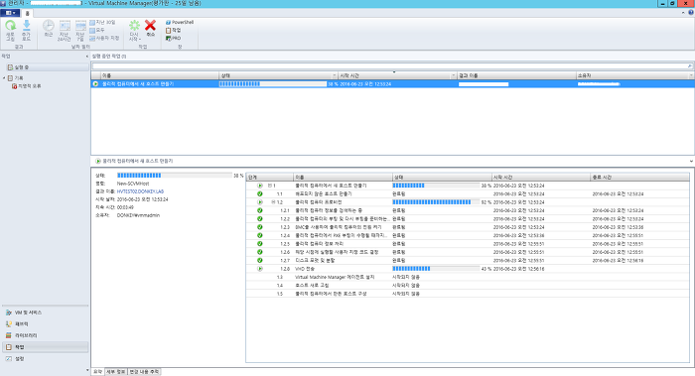Sort jobs by the 결과 이름 column header
The height and width of the screenshot is (376, 695).
point(516,75)
